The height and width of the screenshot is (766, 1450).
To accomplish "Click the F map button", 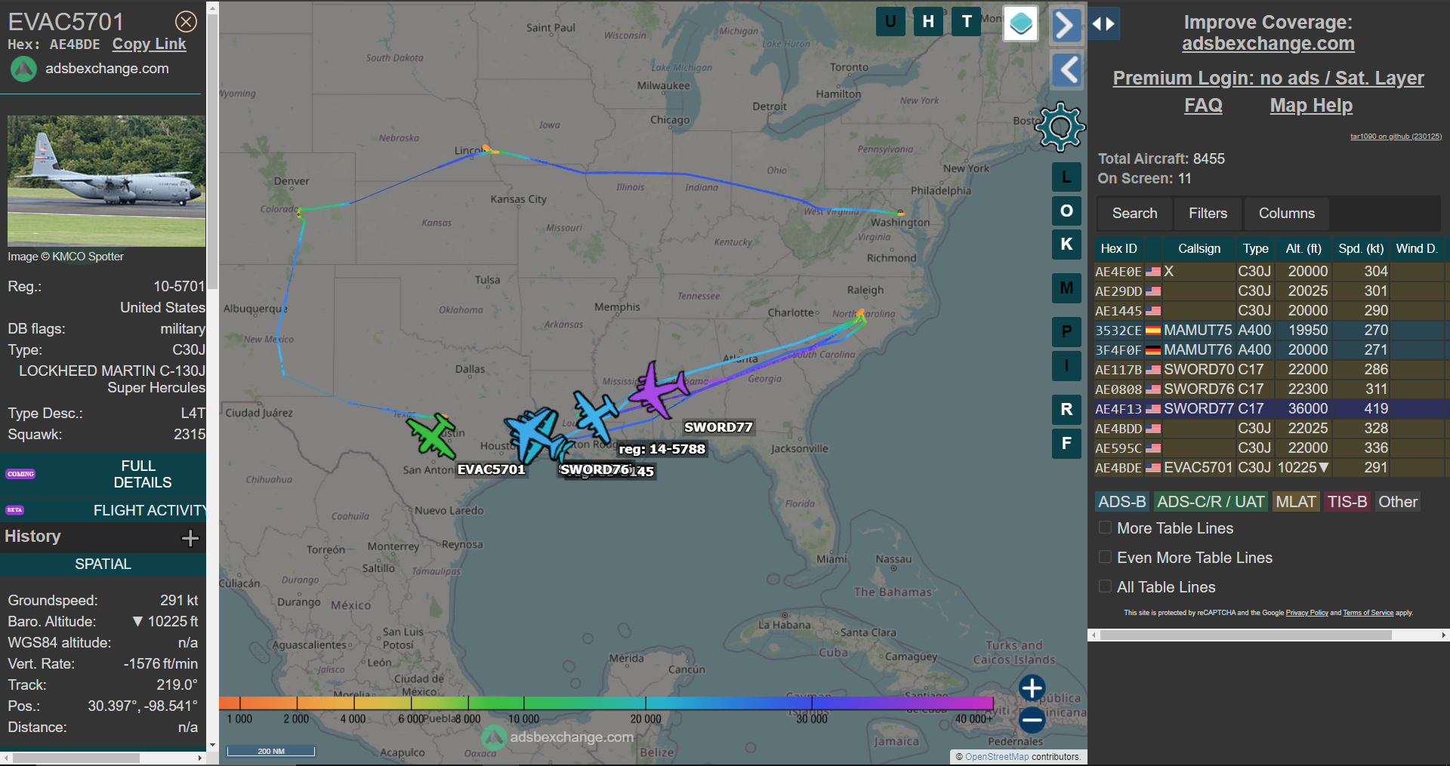I will coord(1066,443).
